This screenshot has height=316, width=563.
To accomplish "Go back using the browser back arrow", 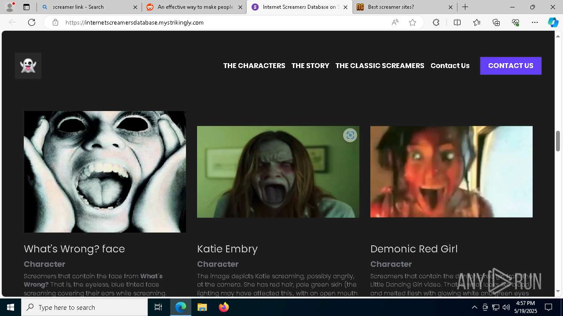I will click(x=12, y=22).
